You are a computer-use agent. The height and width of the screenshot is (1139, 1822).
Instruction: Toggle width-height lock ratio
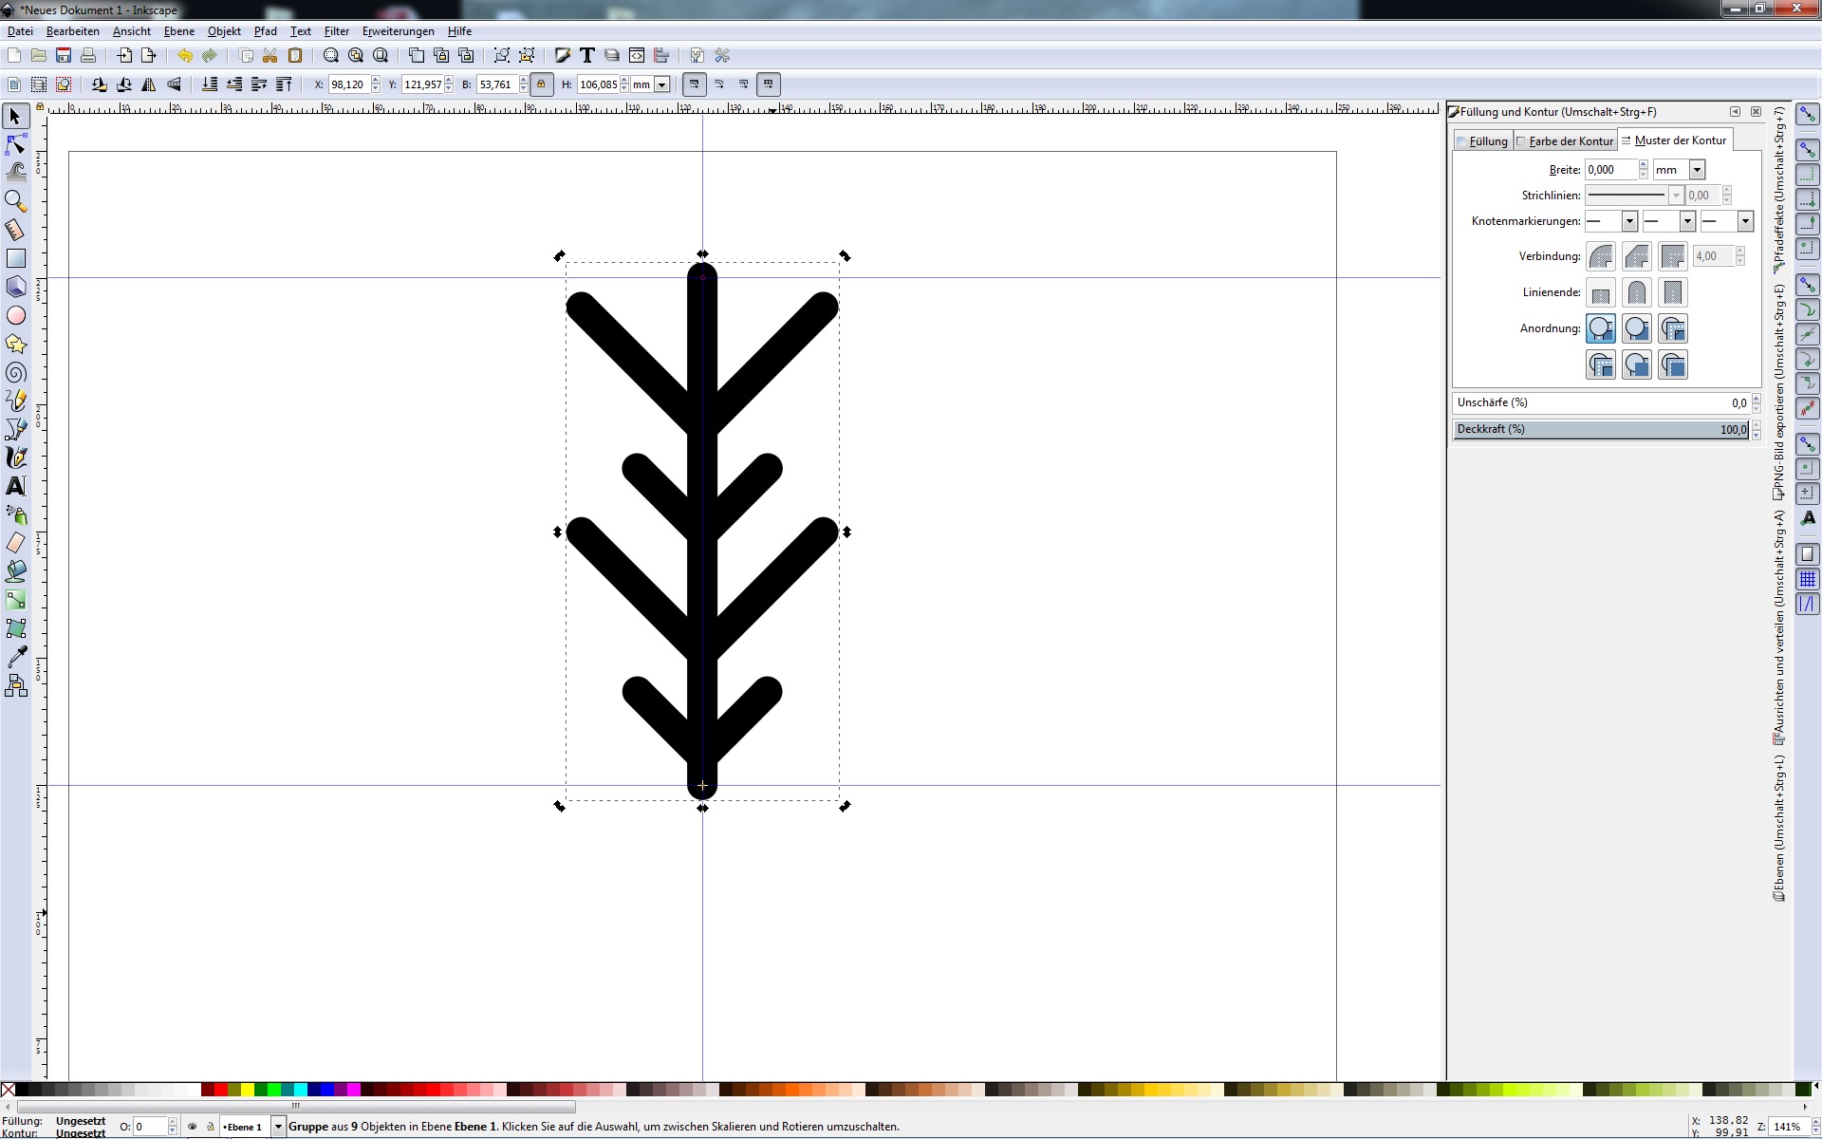click(x=541, y=84)
